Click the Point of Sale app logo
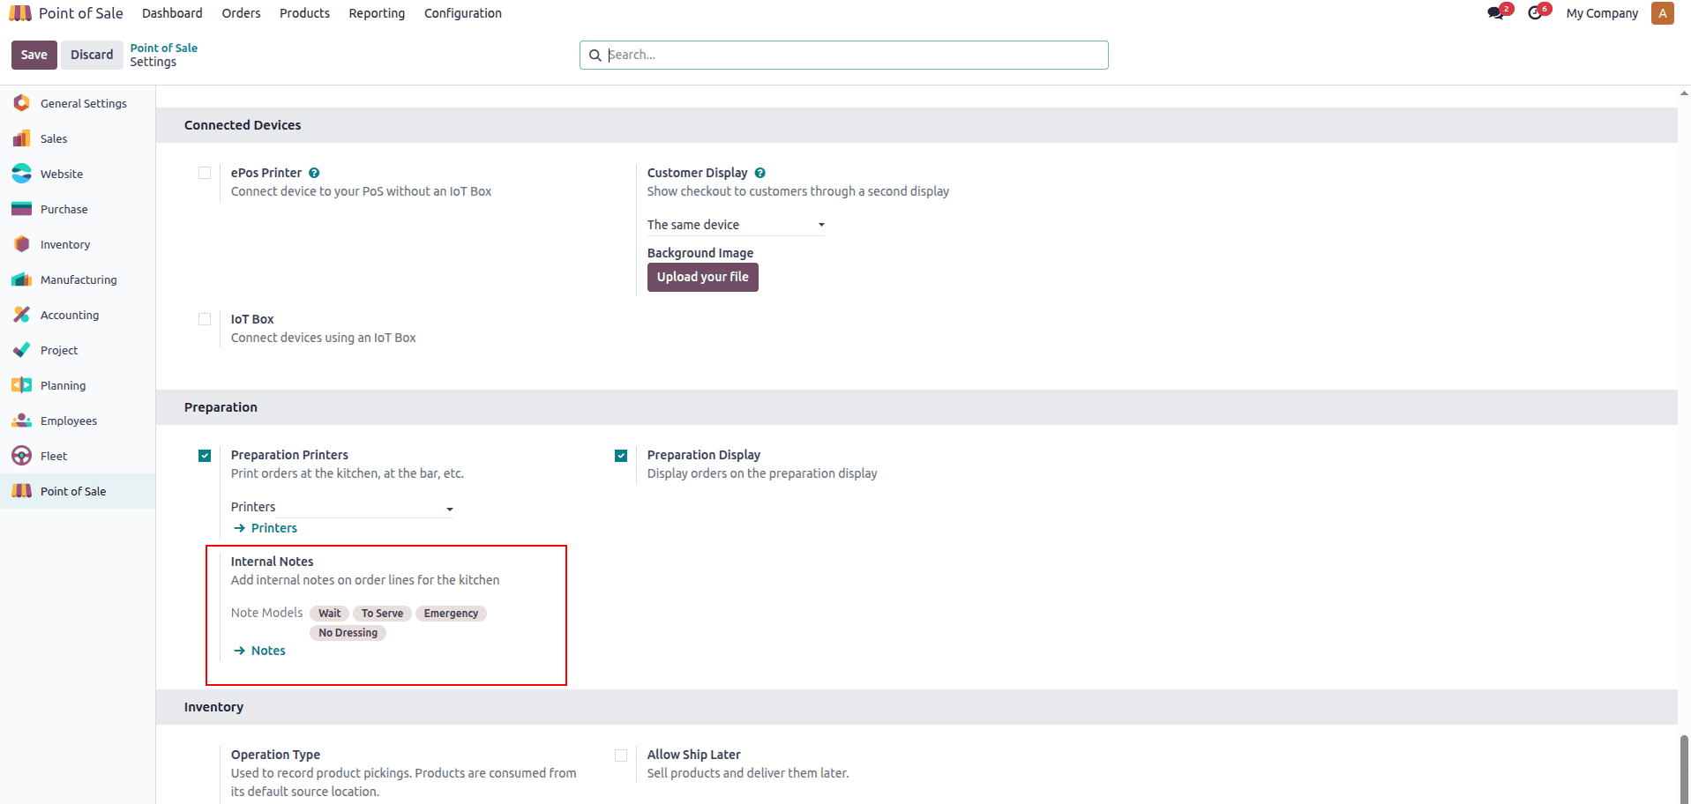1691x804 pixels. pos(20,13)
